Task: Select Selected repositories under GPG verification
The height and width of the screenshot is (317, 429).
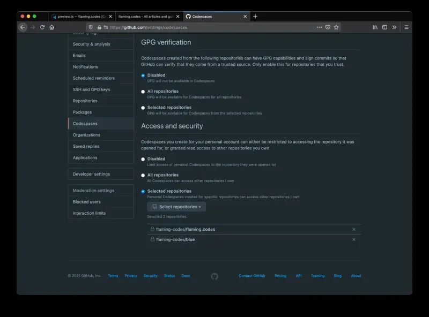Action: 143,108
